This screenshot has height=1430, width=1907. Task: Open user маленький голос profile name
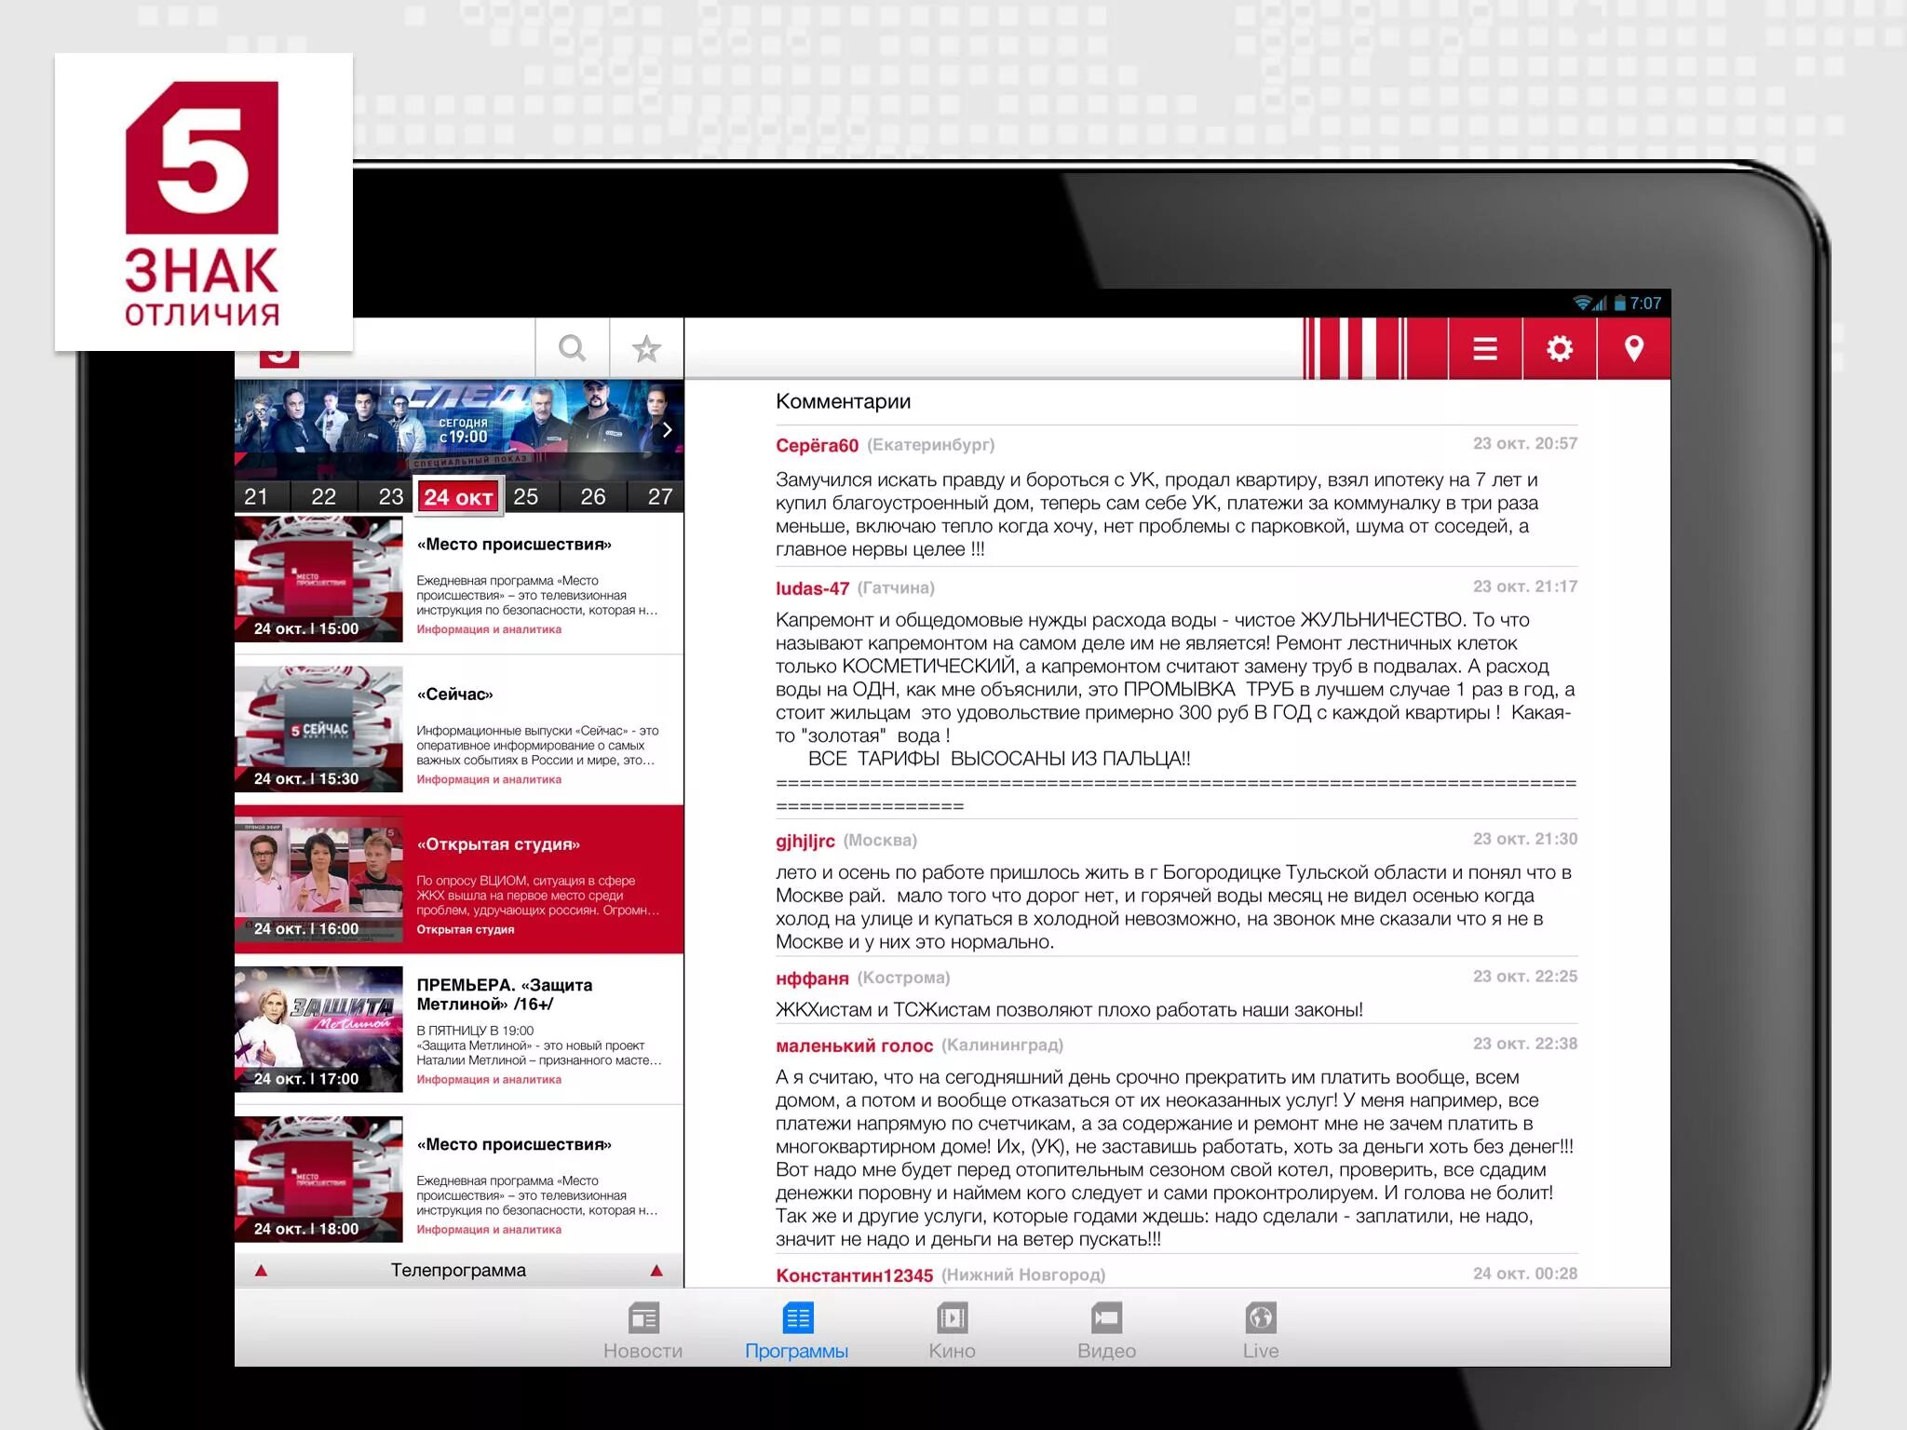pos(854,1046)
